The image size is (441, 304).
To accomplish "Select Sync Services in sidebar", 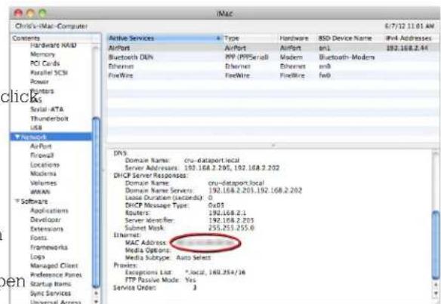I will (x=51, y=293).
